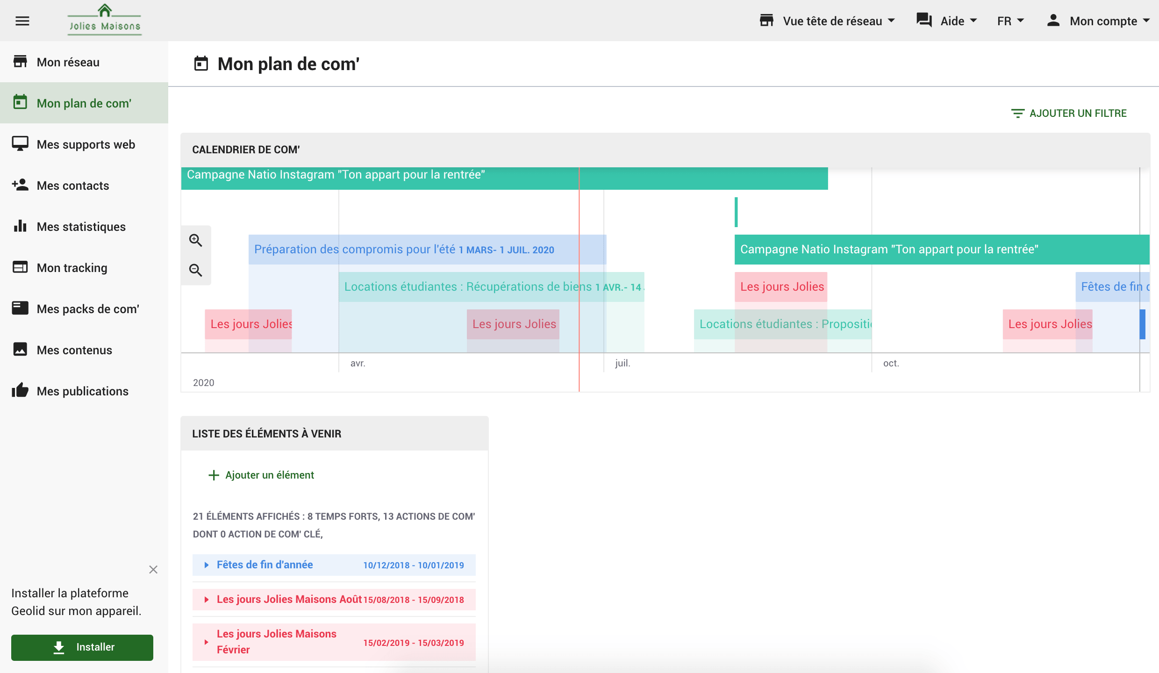Click the oct. month label on timeline
This screenshot has width=1159, height=673.
click(891, 363)
